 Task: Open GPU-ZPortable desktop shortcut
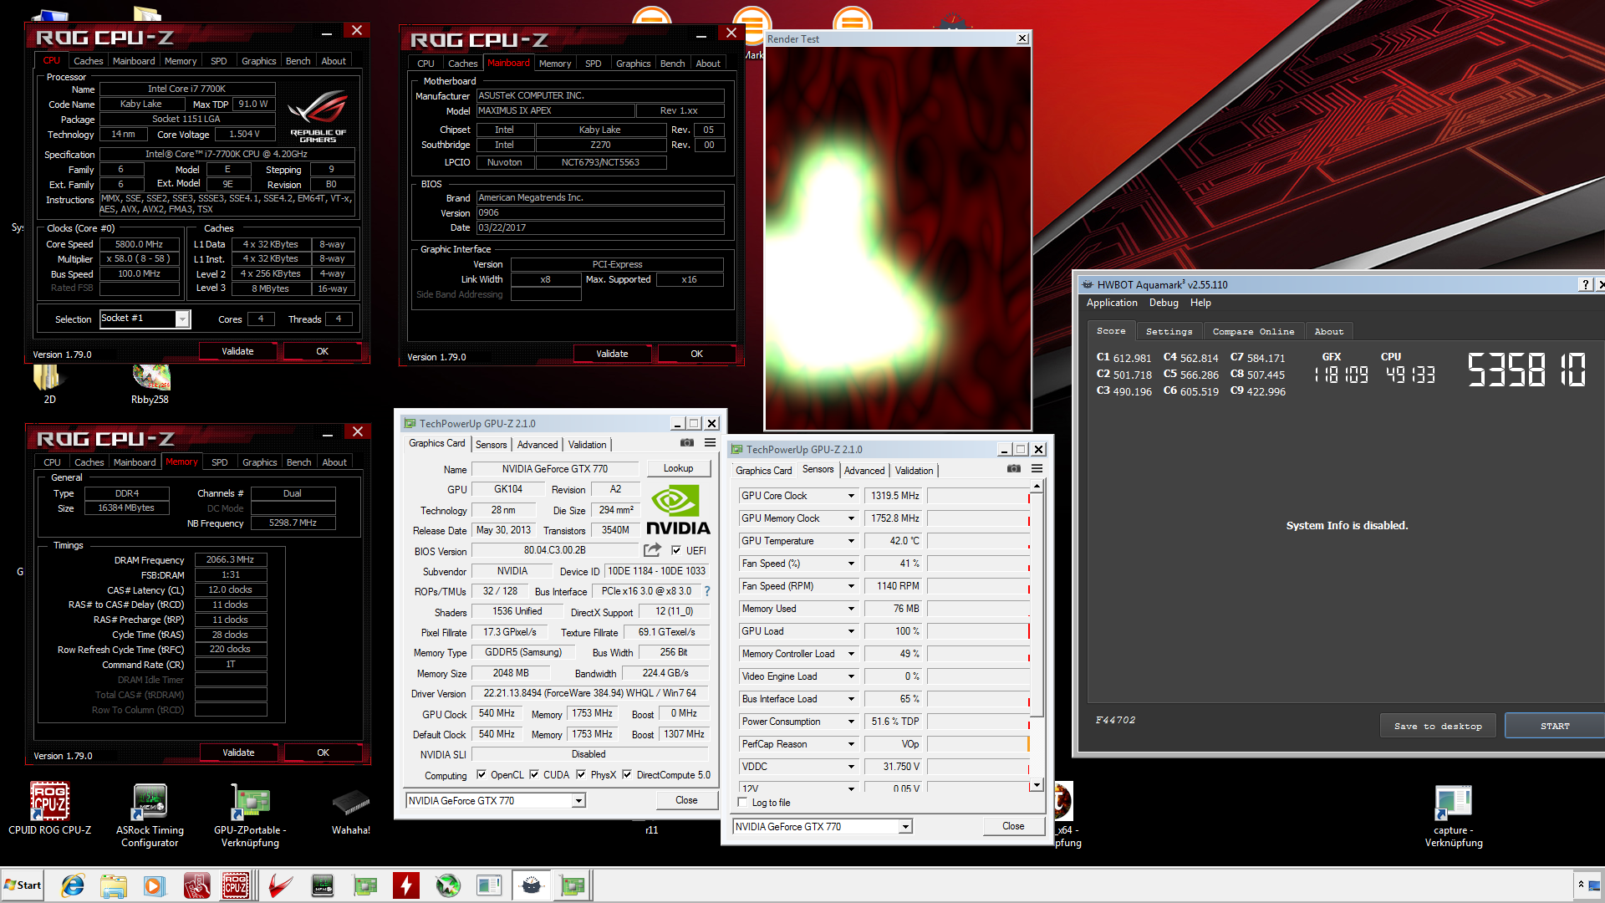click(250, 814)
